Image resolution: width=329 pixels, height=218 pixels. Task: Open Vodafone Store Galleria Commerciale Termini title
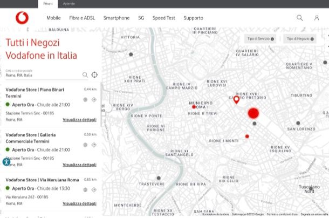31,138
